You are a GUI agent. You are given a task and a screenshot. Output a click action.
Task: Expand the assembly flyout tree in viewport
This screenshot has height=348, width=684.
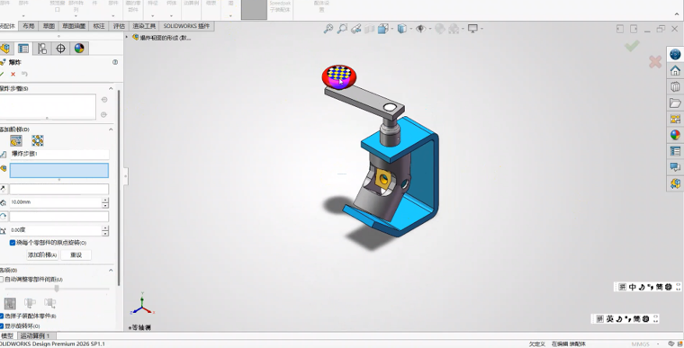click(x=127, y=38)
